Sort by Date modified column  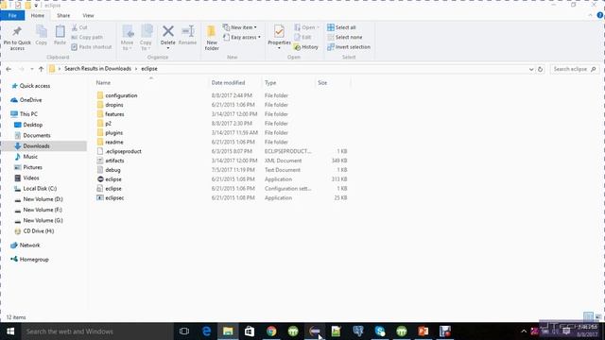click(228, 82)
